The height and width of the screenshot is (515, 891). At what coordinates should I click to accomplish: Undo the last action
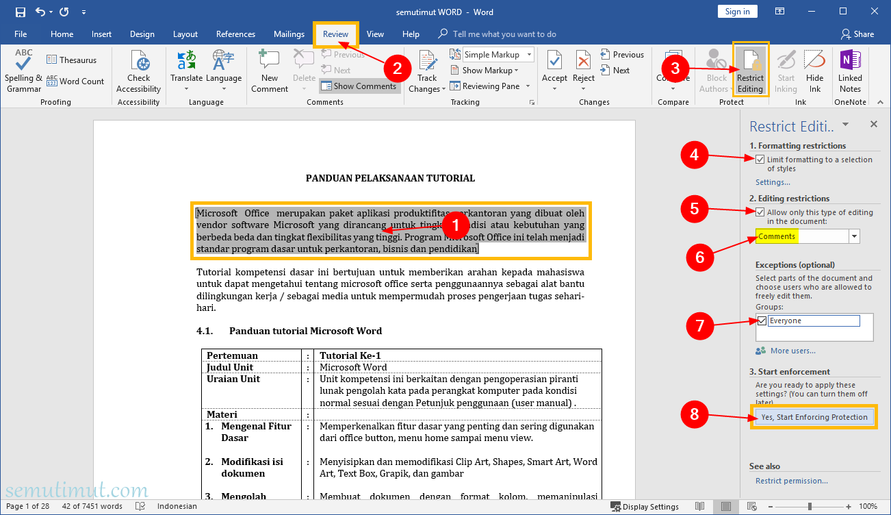pyautogui.click(x=40, y=12)
